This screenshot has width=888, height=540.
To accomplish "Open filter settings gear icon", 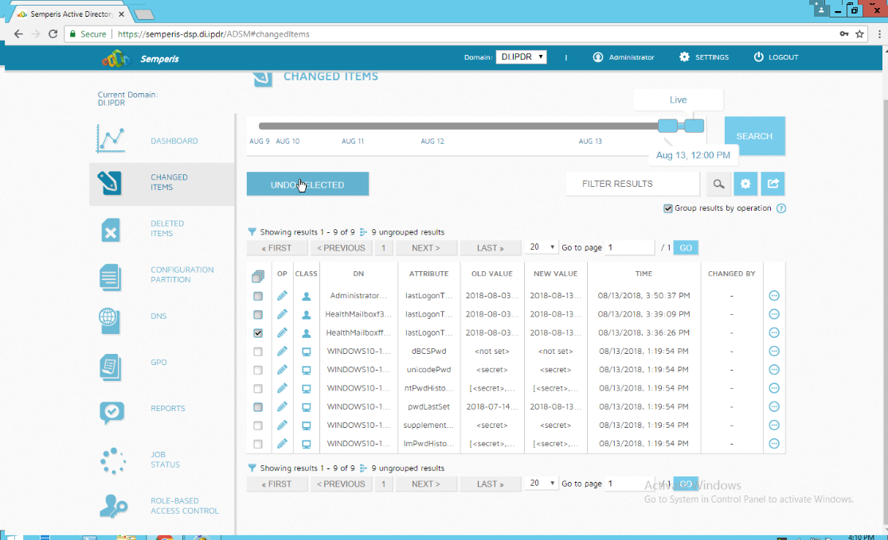I will pyautogui.click(x=745, y=184).
